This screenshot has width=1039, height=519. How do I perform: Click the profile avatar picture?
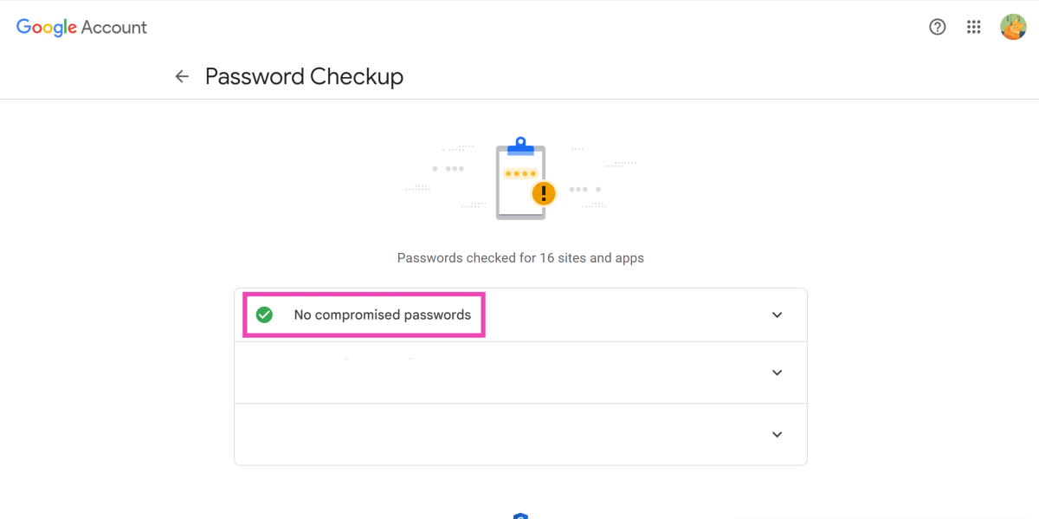pos(1013,27)
